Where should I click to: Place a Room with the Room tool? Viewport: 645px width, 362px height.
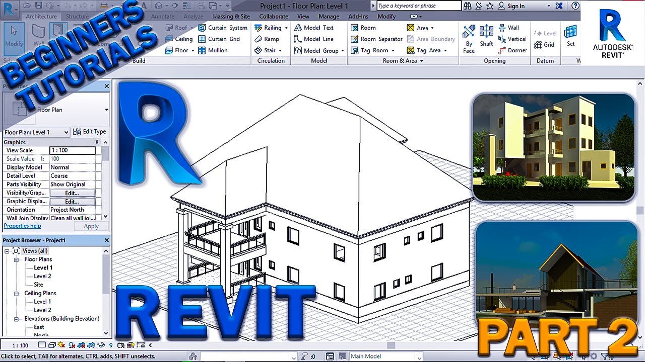pos(363,28)
